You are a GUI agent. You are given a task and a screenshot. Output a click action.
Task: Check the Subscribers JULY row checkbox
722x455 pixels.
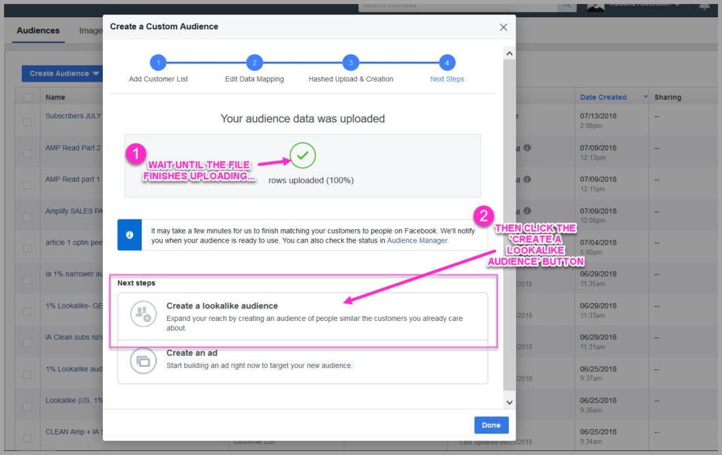click(x=28, y=122)
